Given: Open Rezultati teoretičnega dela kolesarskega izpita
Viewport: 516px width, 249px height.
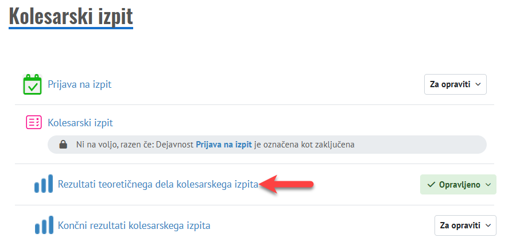Looking at the screenshot, I should coord(158,184).
